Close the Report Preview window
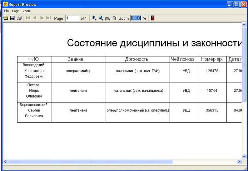This screenshot has width=248, height=171. click(x=243, y=4)
